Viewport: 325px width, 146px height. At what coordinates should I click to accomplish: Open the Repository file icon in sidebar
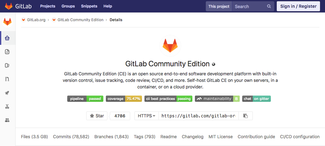tap(7, 52)
